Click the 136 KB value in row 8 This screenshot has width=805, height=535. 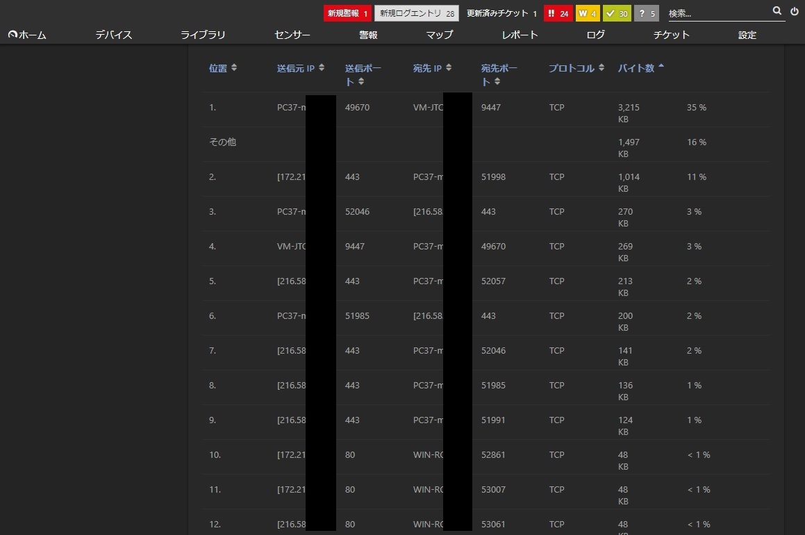tap(625, 390)
